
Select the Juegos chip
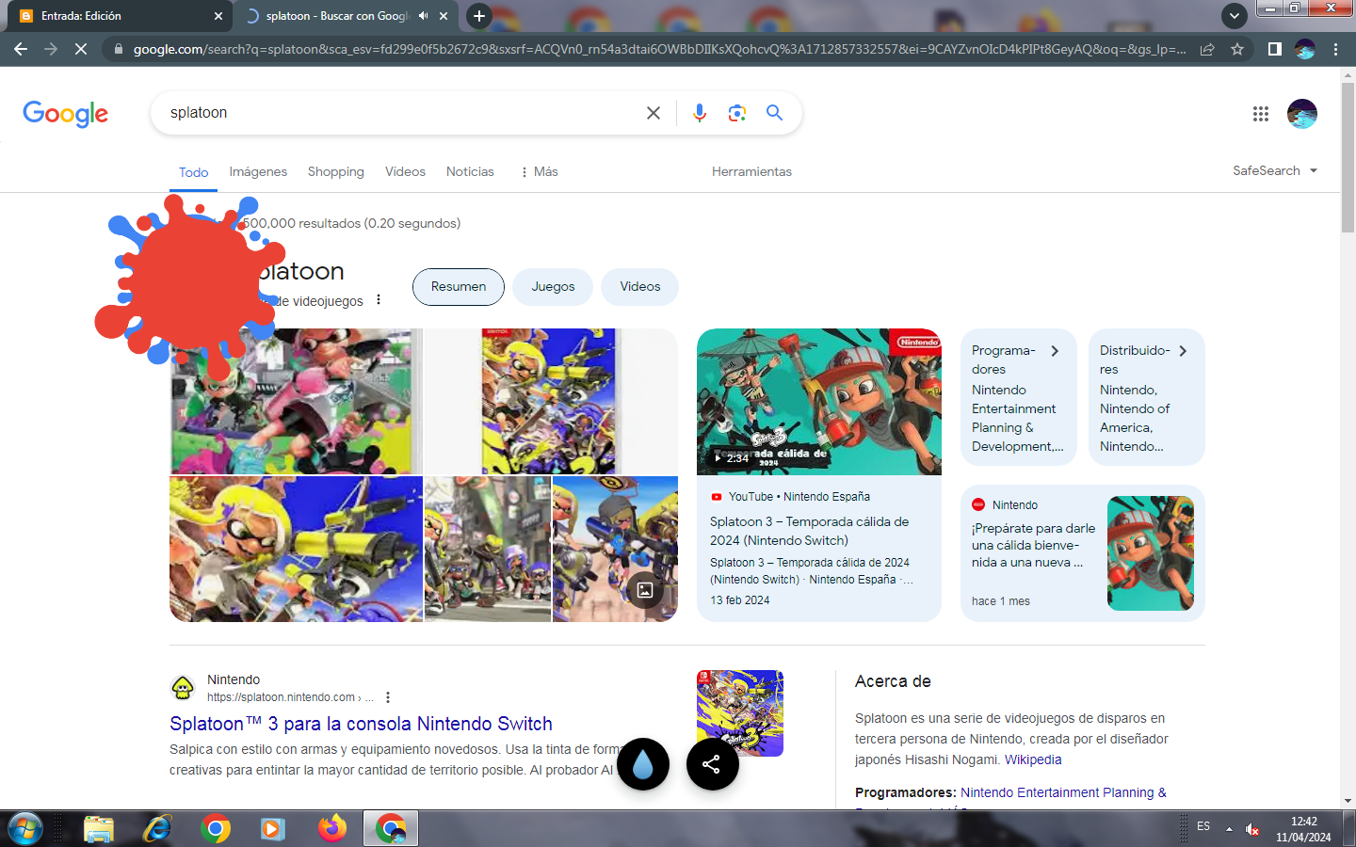point(553,287)
